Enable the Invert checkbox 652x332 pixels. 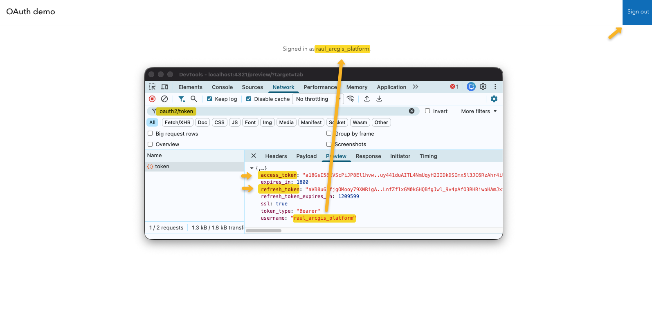[x=427, y=111]
